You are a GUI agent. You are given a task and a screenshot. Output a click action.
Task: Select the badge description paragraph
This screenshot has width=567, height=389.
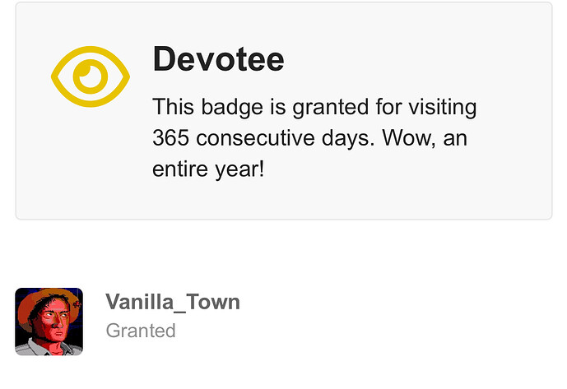click(314, 137)
